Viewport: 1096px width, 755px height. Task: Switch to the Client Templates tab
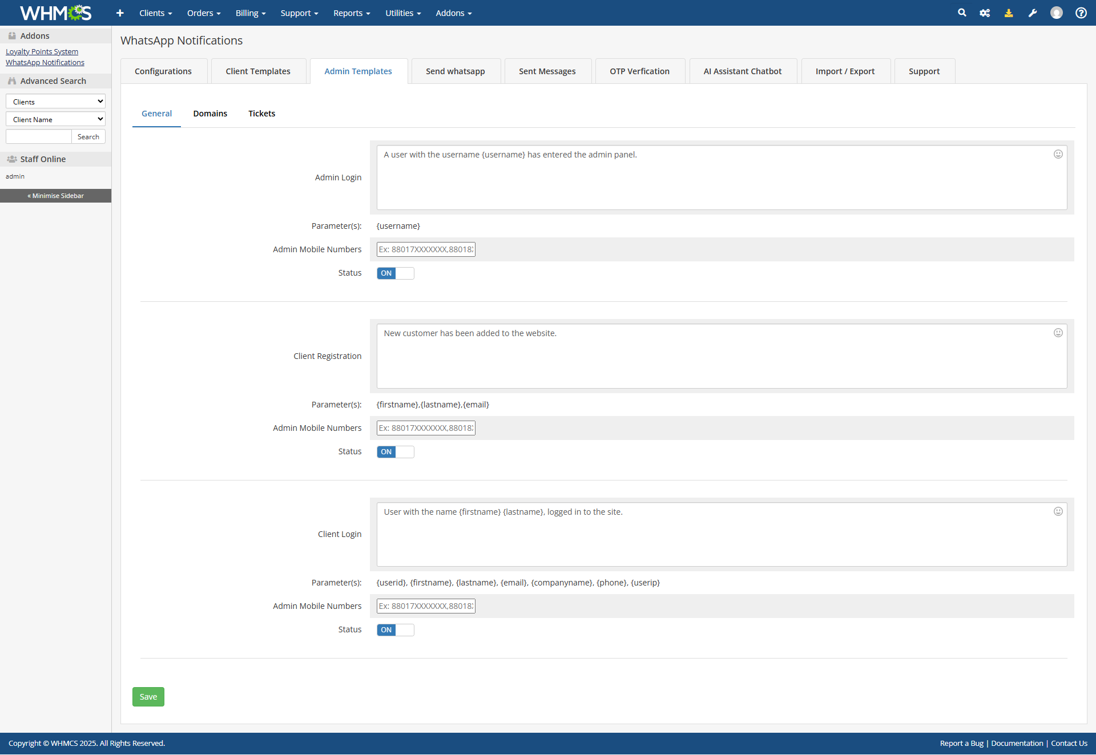[x=258, y=71]
